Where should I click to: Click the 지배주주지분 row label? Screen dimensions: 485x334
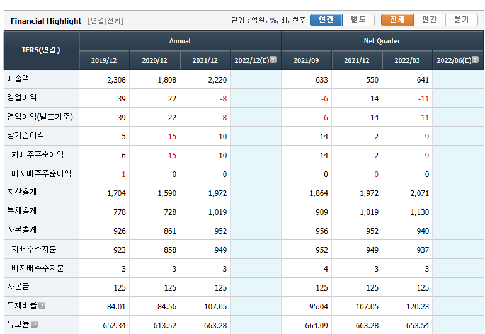click(34, 249)
